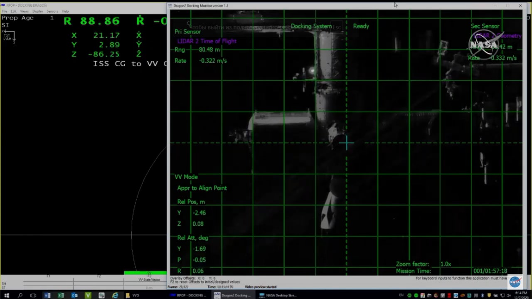
Task: Click the cyan crosshair reticle in camera view
Action: 346,143
